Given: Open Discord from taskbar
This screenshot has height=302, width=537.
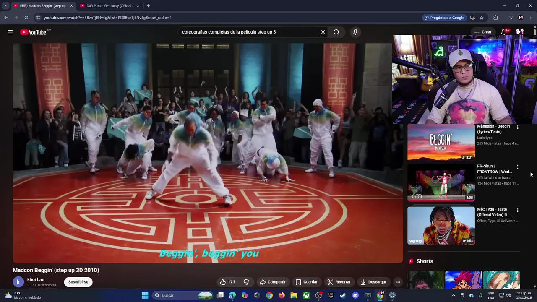Looking at the screenshot, I should point(355,295).
